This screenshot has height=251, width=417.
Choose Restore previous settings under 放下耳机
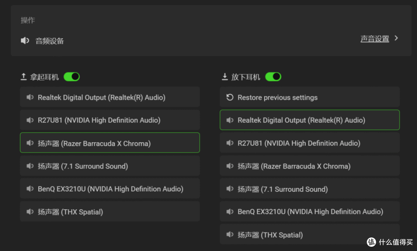(x=310, y=97)
